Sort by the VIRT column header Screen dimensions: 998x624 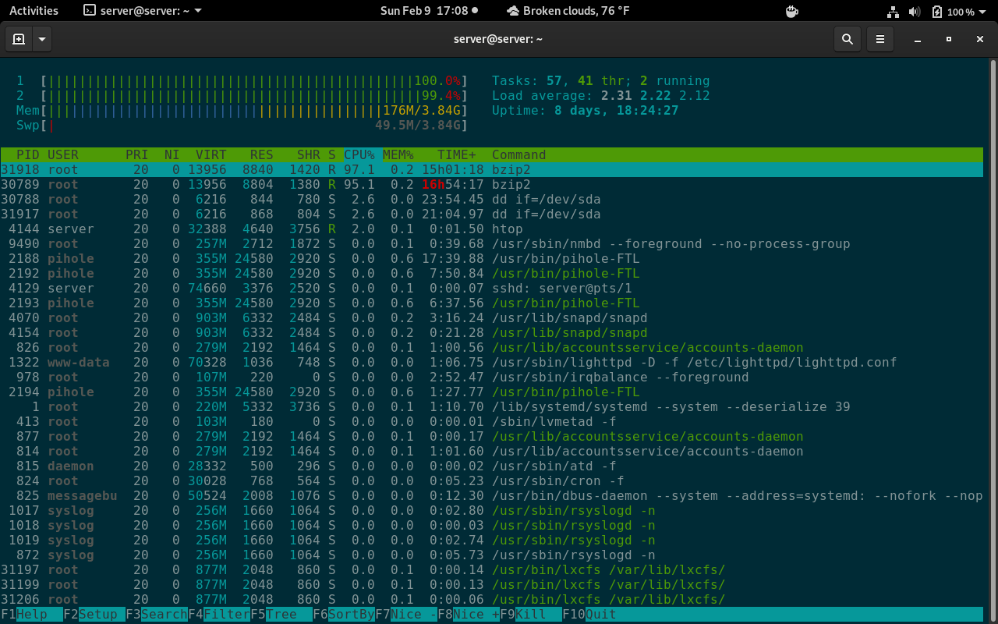pyautogui.click(x=211, y=154)
